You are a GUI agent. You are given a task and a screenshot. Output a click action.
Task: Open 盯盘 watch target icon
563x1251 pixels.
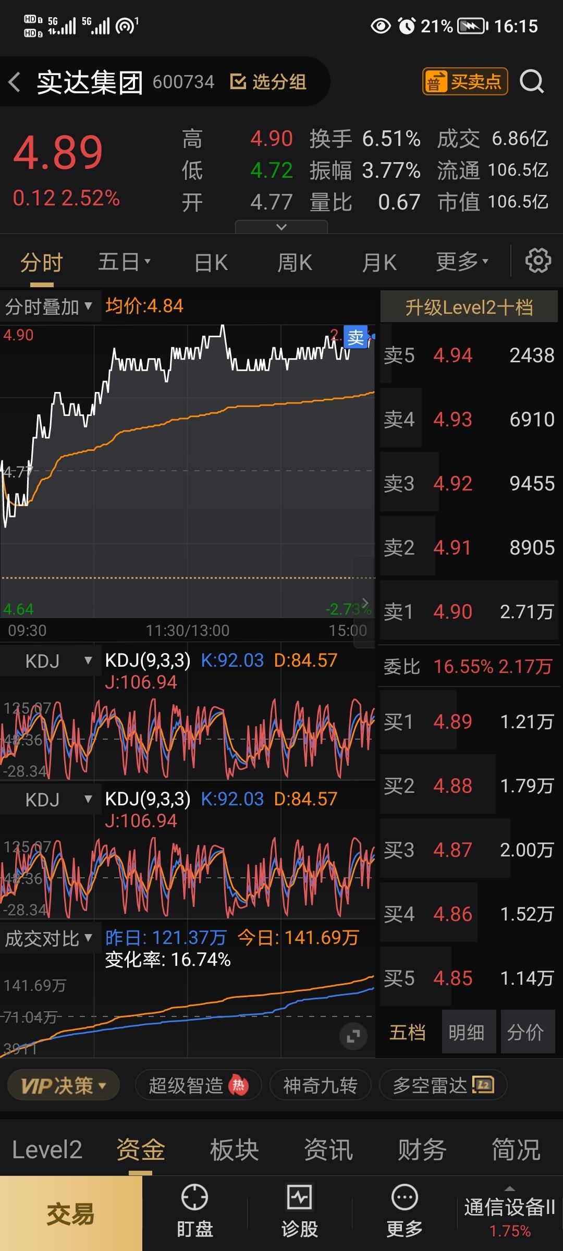click(194, 1197)
